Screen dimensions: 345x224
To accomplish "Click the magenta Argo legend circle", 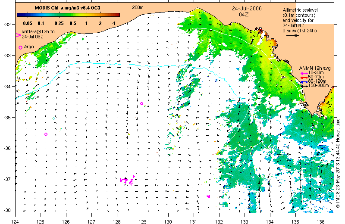I will click(x=20, y=47).
